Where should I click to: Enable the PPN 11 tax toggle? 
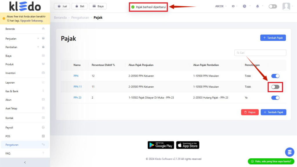[275, 87]
